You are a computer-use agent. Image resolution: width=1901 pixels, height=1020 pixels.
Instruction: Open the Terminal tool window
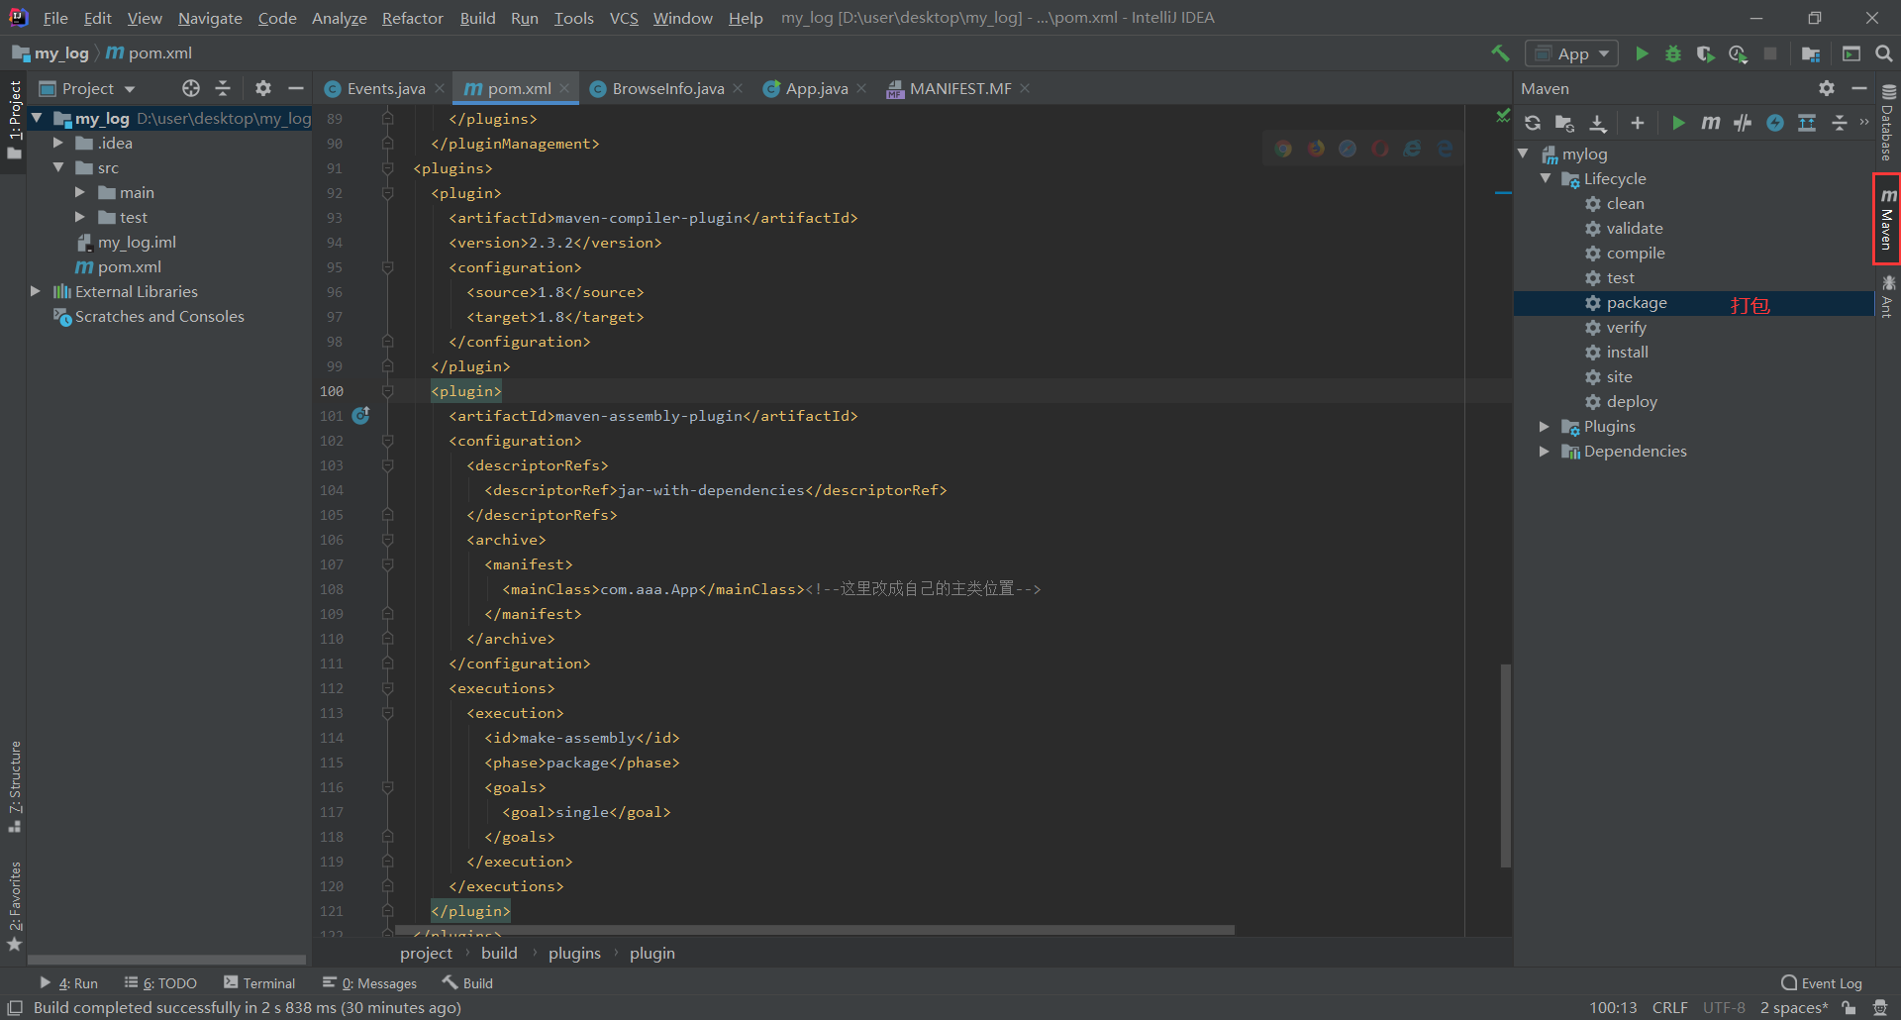259,983
